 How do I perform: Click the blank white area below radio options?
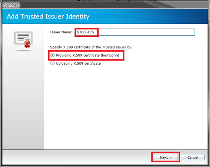[126, 108]
